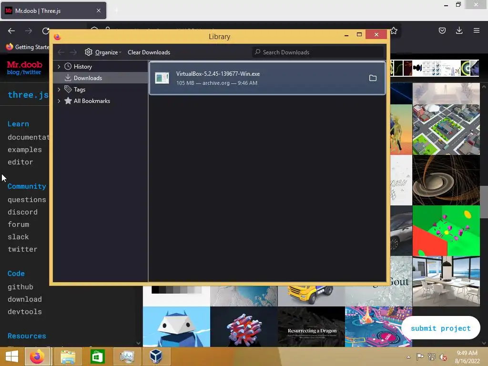
Task: Click the Organize gear icon
Action: click(89, 52)
